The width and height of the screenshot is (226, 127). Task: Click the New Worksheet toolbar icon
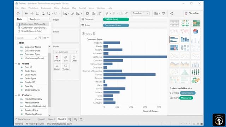click(65, 13)
